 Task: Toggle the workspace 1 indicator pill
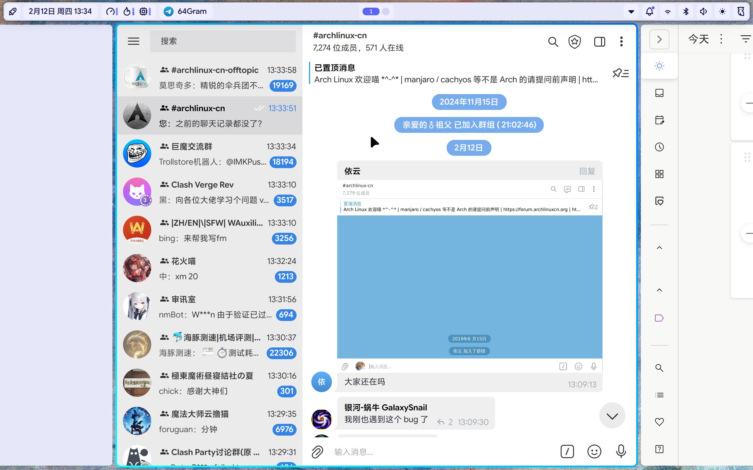click(x=370, y=11)
